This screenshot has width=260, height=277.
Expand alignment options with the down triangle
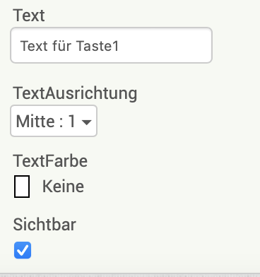click(x=86, y=122)
